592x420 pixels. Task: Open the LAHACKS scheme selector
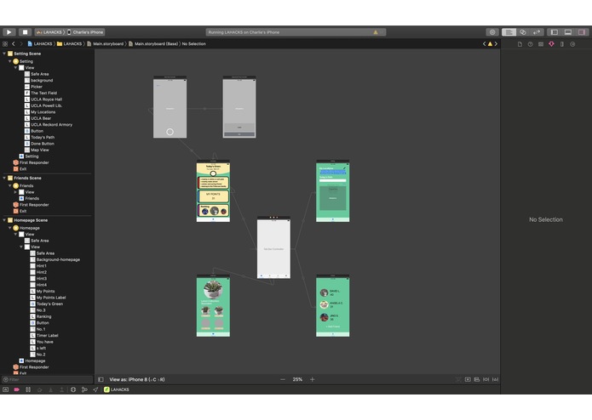tap(49, 32)
